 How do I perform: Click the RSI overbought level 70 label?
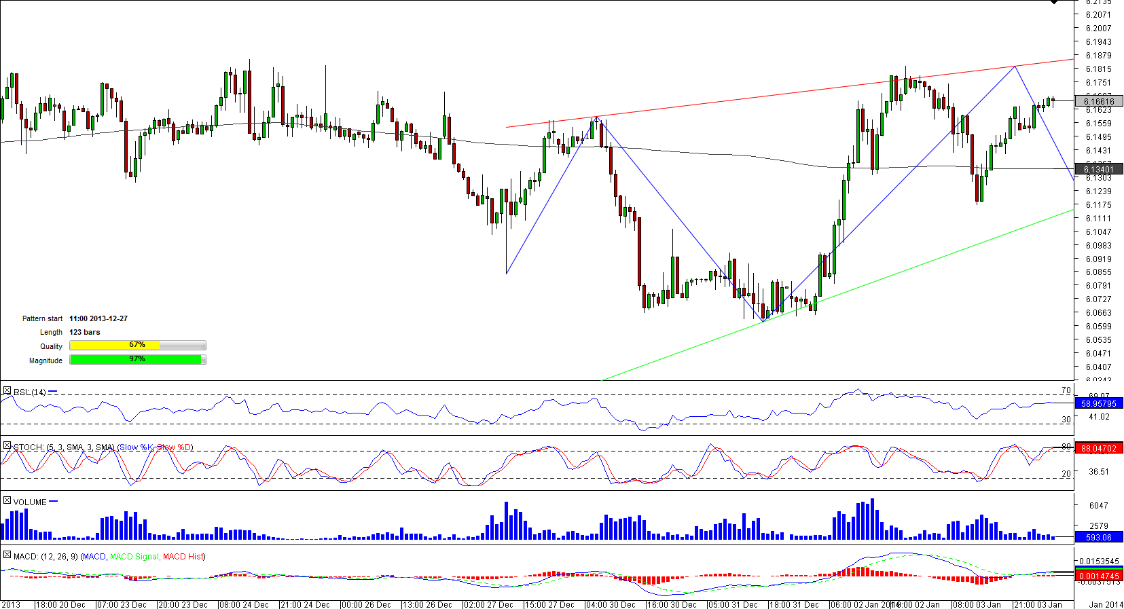(x=1066, y=390)
